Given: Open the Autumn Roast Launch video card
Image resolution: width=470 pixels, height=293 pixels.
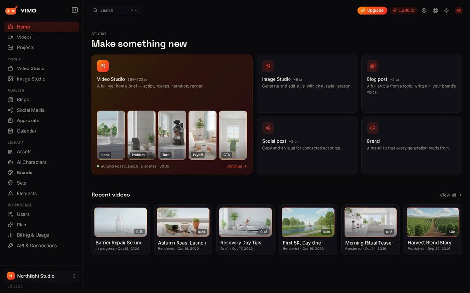Looking at the screenshot, I should point(183,230).
